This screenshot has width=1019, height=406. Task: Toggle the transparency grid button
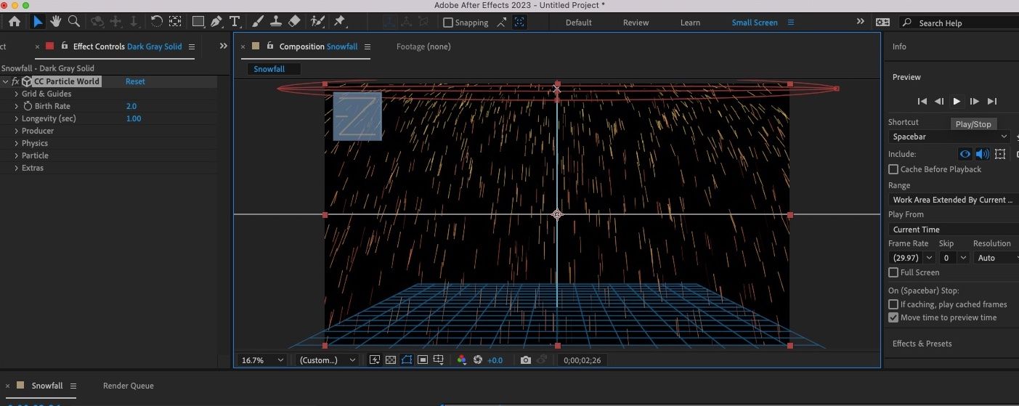tap(391, 360)
